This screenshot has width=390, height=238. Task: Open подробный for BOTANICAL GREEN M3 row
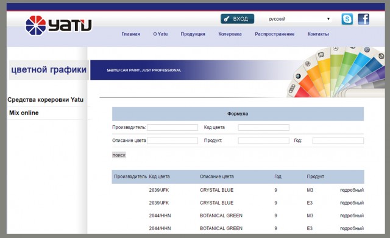click(352, 215)
